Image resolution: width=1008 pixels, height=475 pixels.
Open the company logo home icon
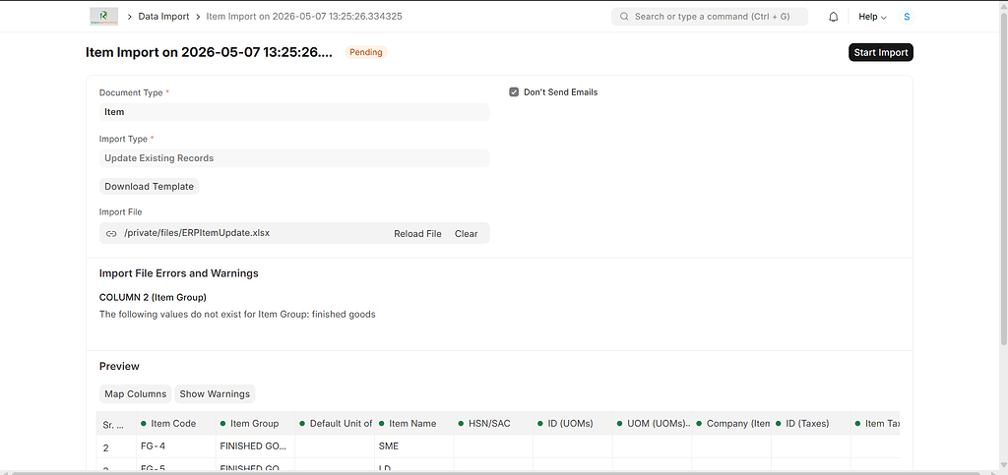[x=103, y=17]
